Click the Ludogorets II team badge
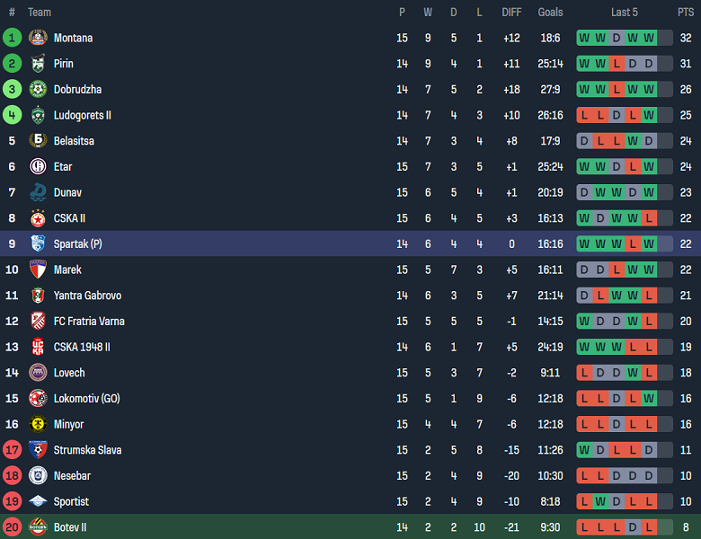 pyautogui.click(x=38, y=115)
